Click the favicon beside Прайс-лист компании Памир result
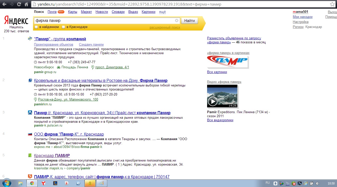Image resolution: width=337 pixels, height=187 pixels. 30,113
